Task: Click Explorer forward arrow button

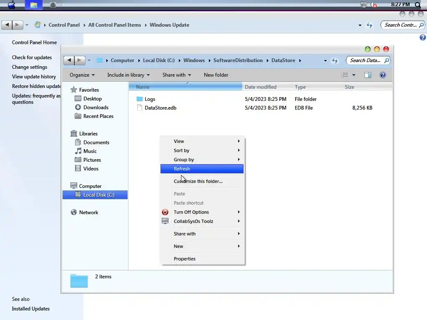Action: (x=80, y=60)
